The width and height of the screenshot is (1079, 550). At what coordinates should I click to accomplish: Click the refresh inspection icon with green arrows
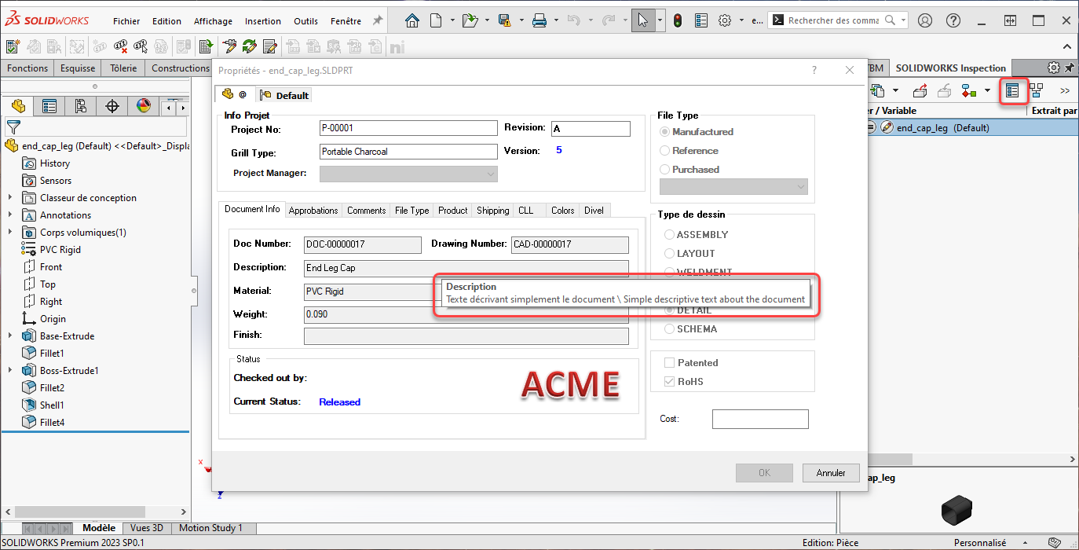[250, 47]
